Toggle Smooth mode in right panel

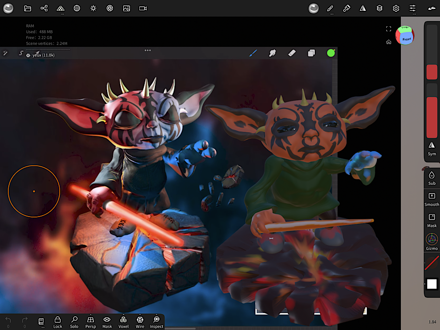click(x=432, y=199)
